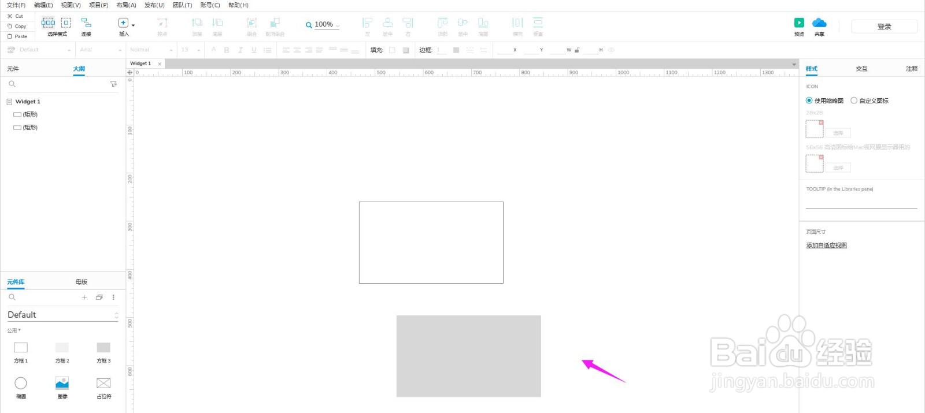Distribute widgets vertically with 垂直 icon
925x413 pixels.
pyautogui.click(x=538, y=23)
